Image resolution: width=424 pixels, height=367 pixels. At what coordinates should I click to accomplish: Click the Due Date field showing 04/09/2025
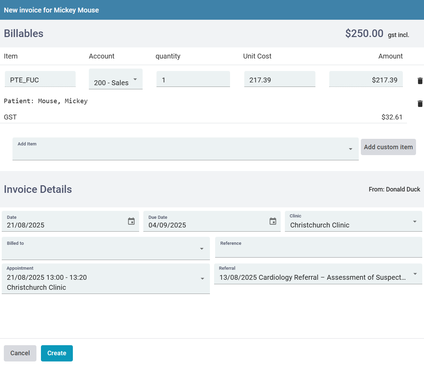point(205,225)
